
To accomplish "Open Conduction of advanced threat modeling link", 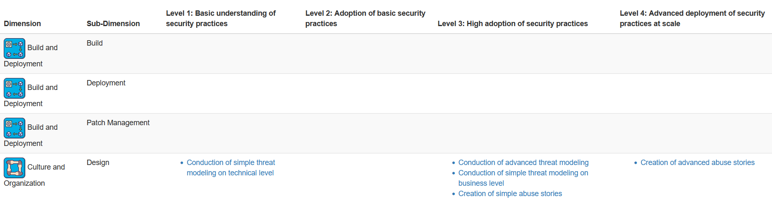I will click(x=523, y=163).
